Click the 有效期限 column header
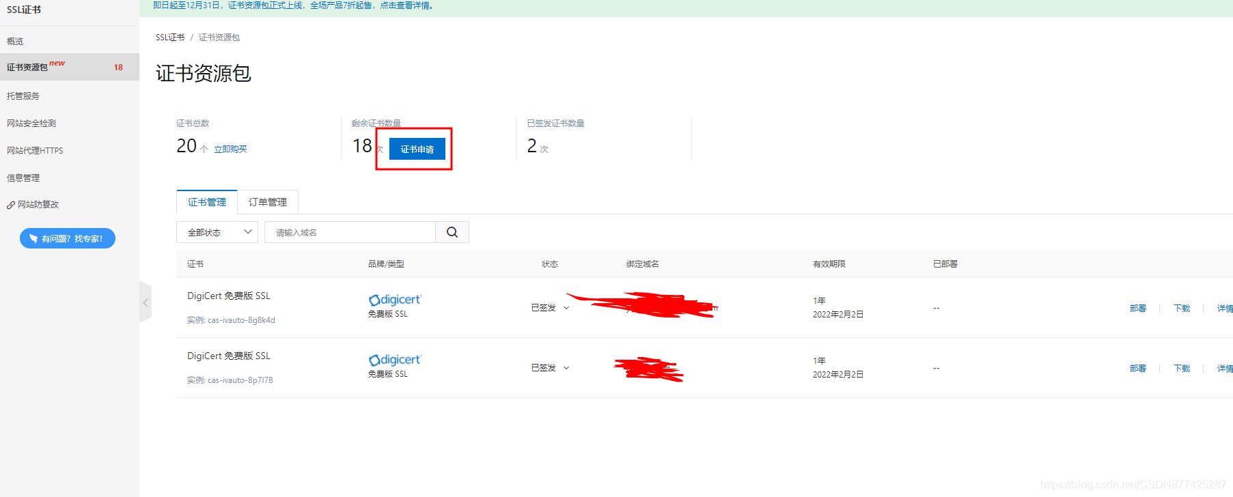The width and height of the screenshot is (1233, 497). pos(829,264)
